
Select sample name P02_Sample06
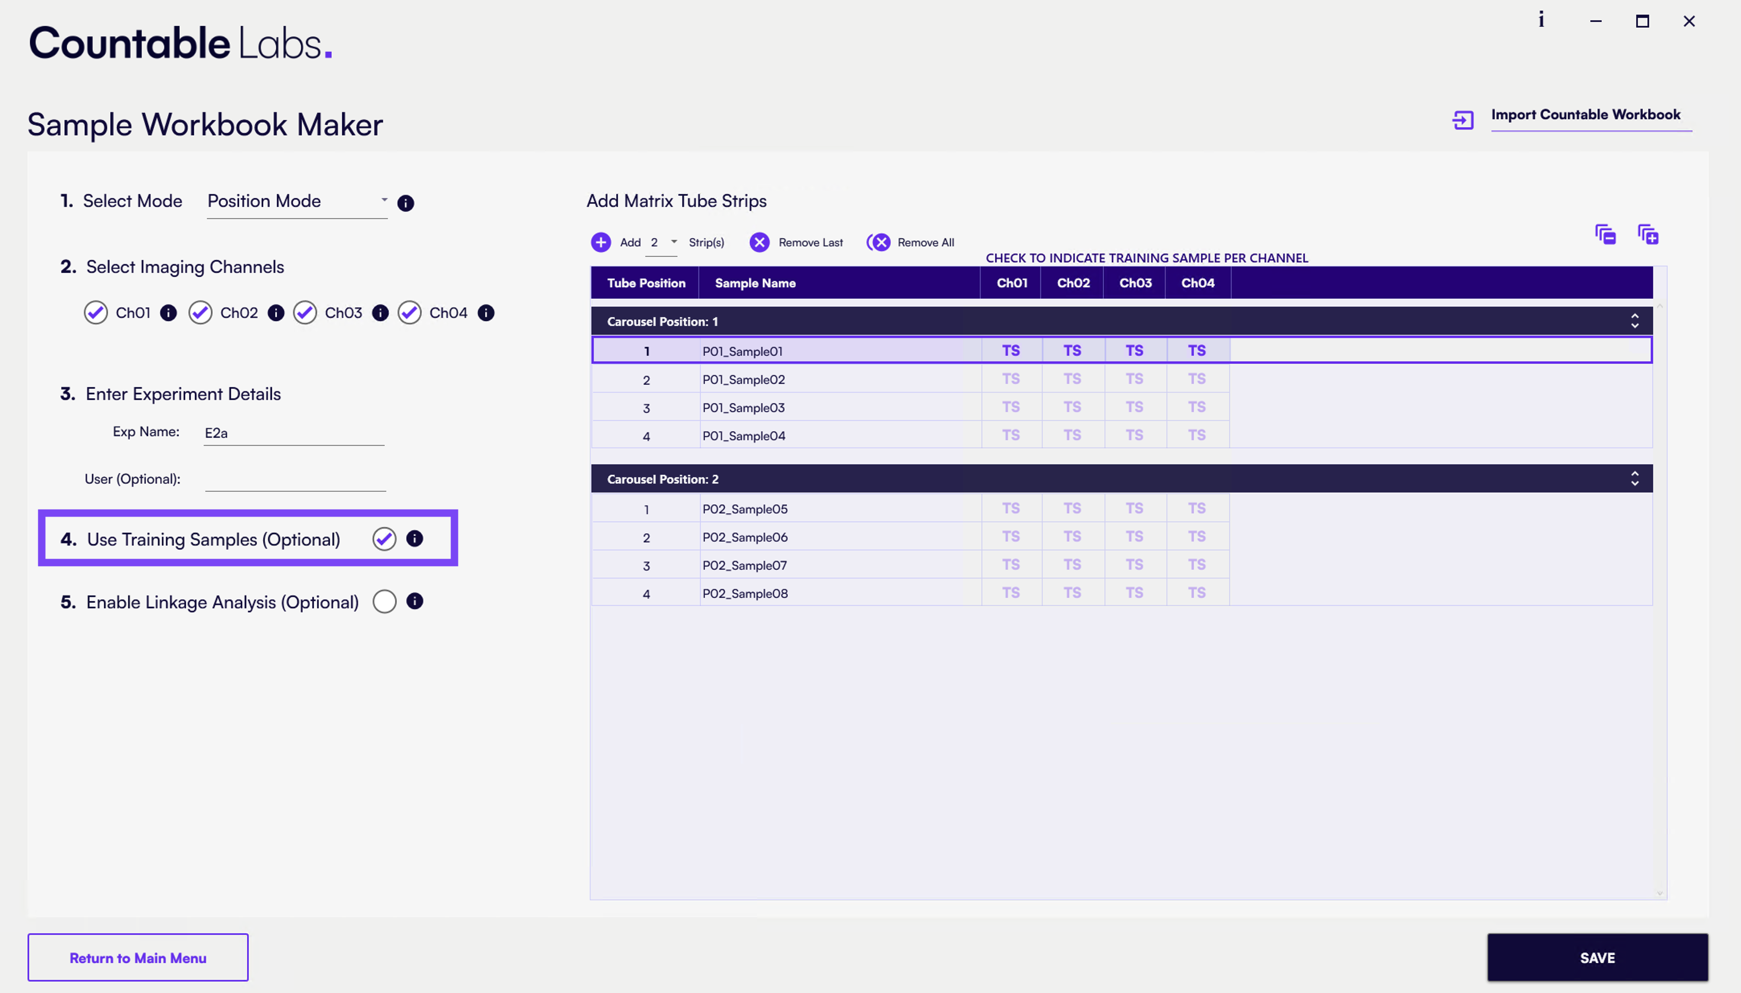pos(745,538)
